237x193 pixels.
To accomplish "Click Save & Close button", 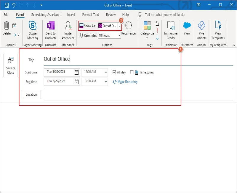I will pos(11,66).
